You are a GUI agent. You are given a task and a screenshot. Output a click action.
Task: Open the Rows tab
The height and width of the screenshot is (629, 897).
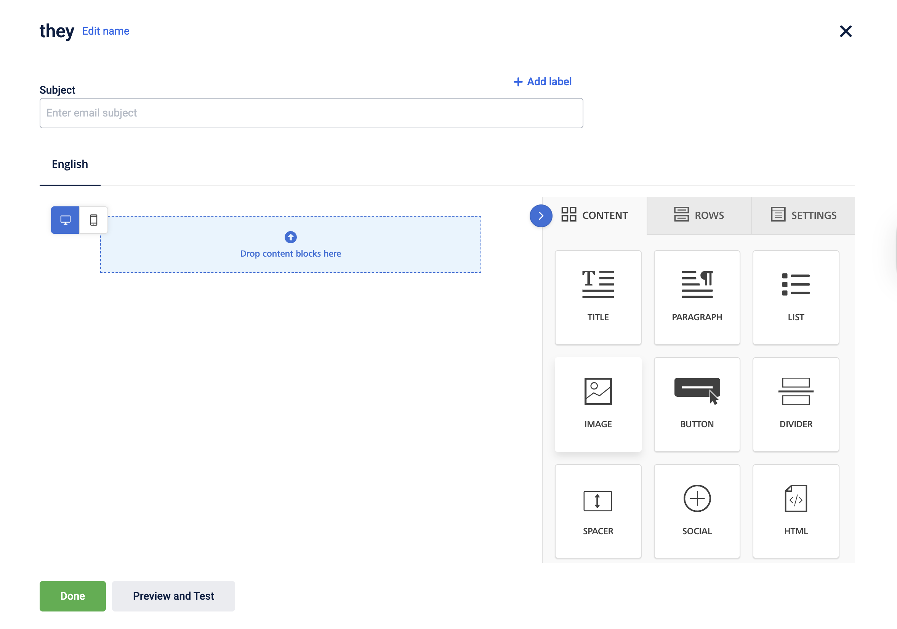pyautogui.click(x=698, y=215)
